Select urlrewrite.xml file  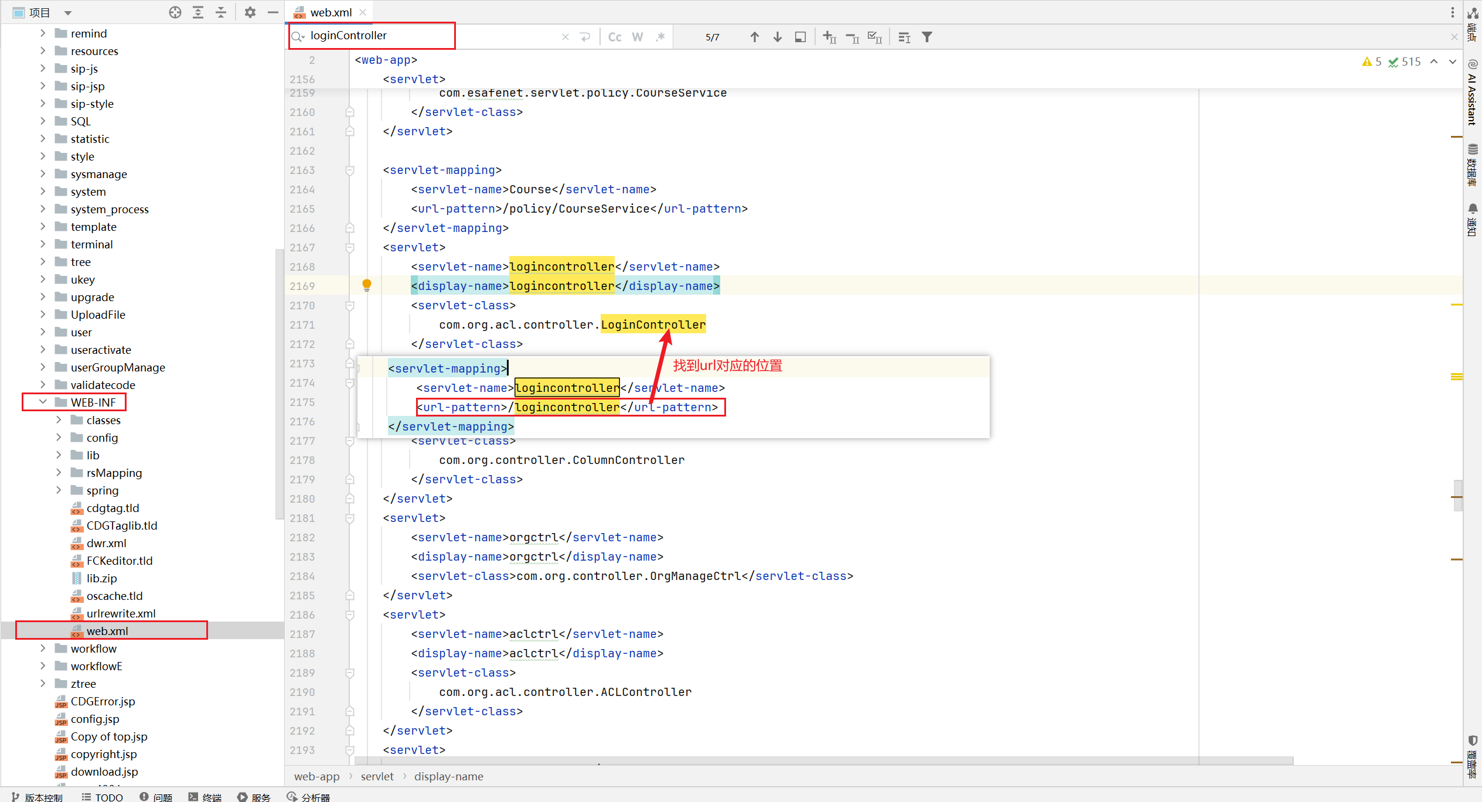tap(121, 613)
